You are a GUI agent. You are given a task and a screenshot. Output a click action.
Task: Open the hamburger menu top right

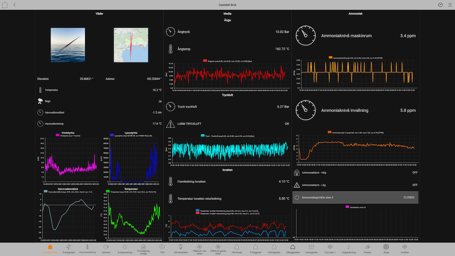(x=449, y=4)
